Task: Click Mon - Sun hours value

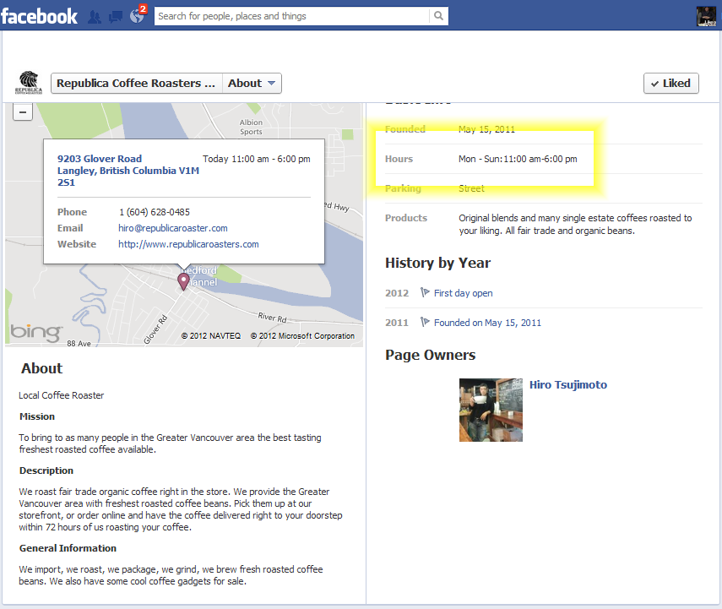Action: tap(518, 159)
